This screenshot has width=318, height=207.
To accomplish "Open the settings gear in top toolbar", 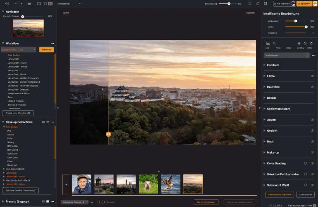I will 7,3.
